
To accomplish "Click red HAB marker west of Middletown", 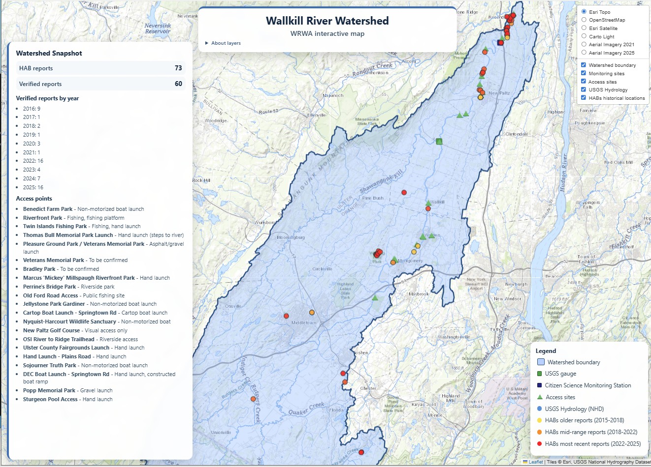I will [286, 316].
